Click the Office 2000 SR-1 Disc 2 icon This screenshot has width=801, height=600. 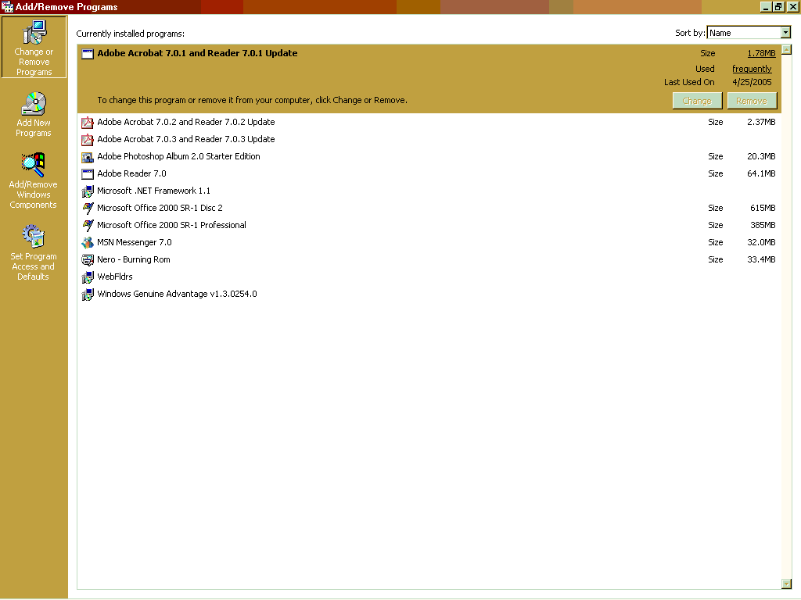(x=88, y=208)
